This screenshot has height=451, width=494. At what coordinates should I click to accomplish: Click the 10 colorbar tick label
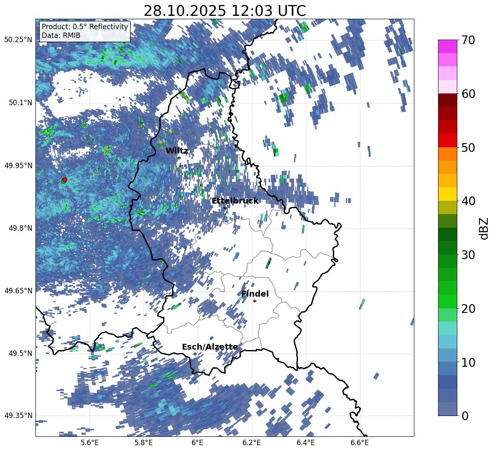click(x=468, y=362)
